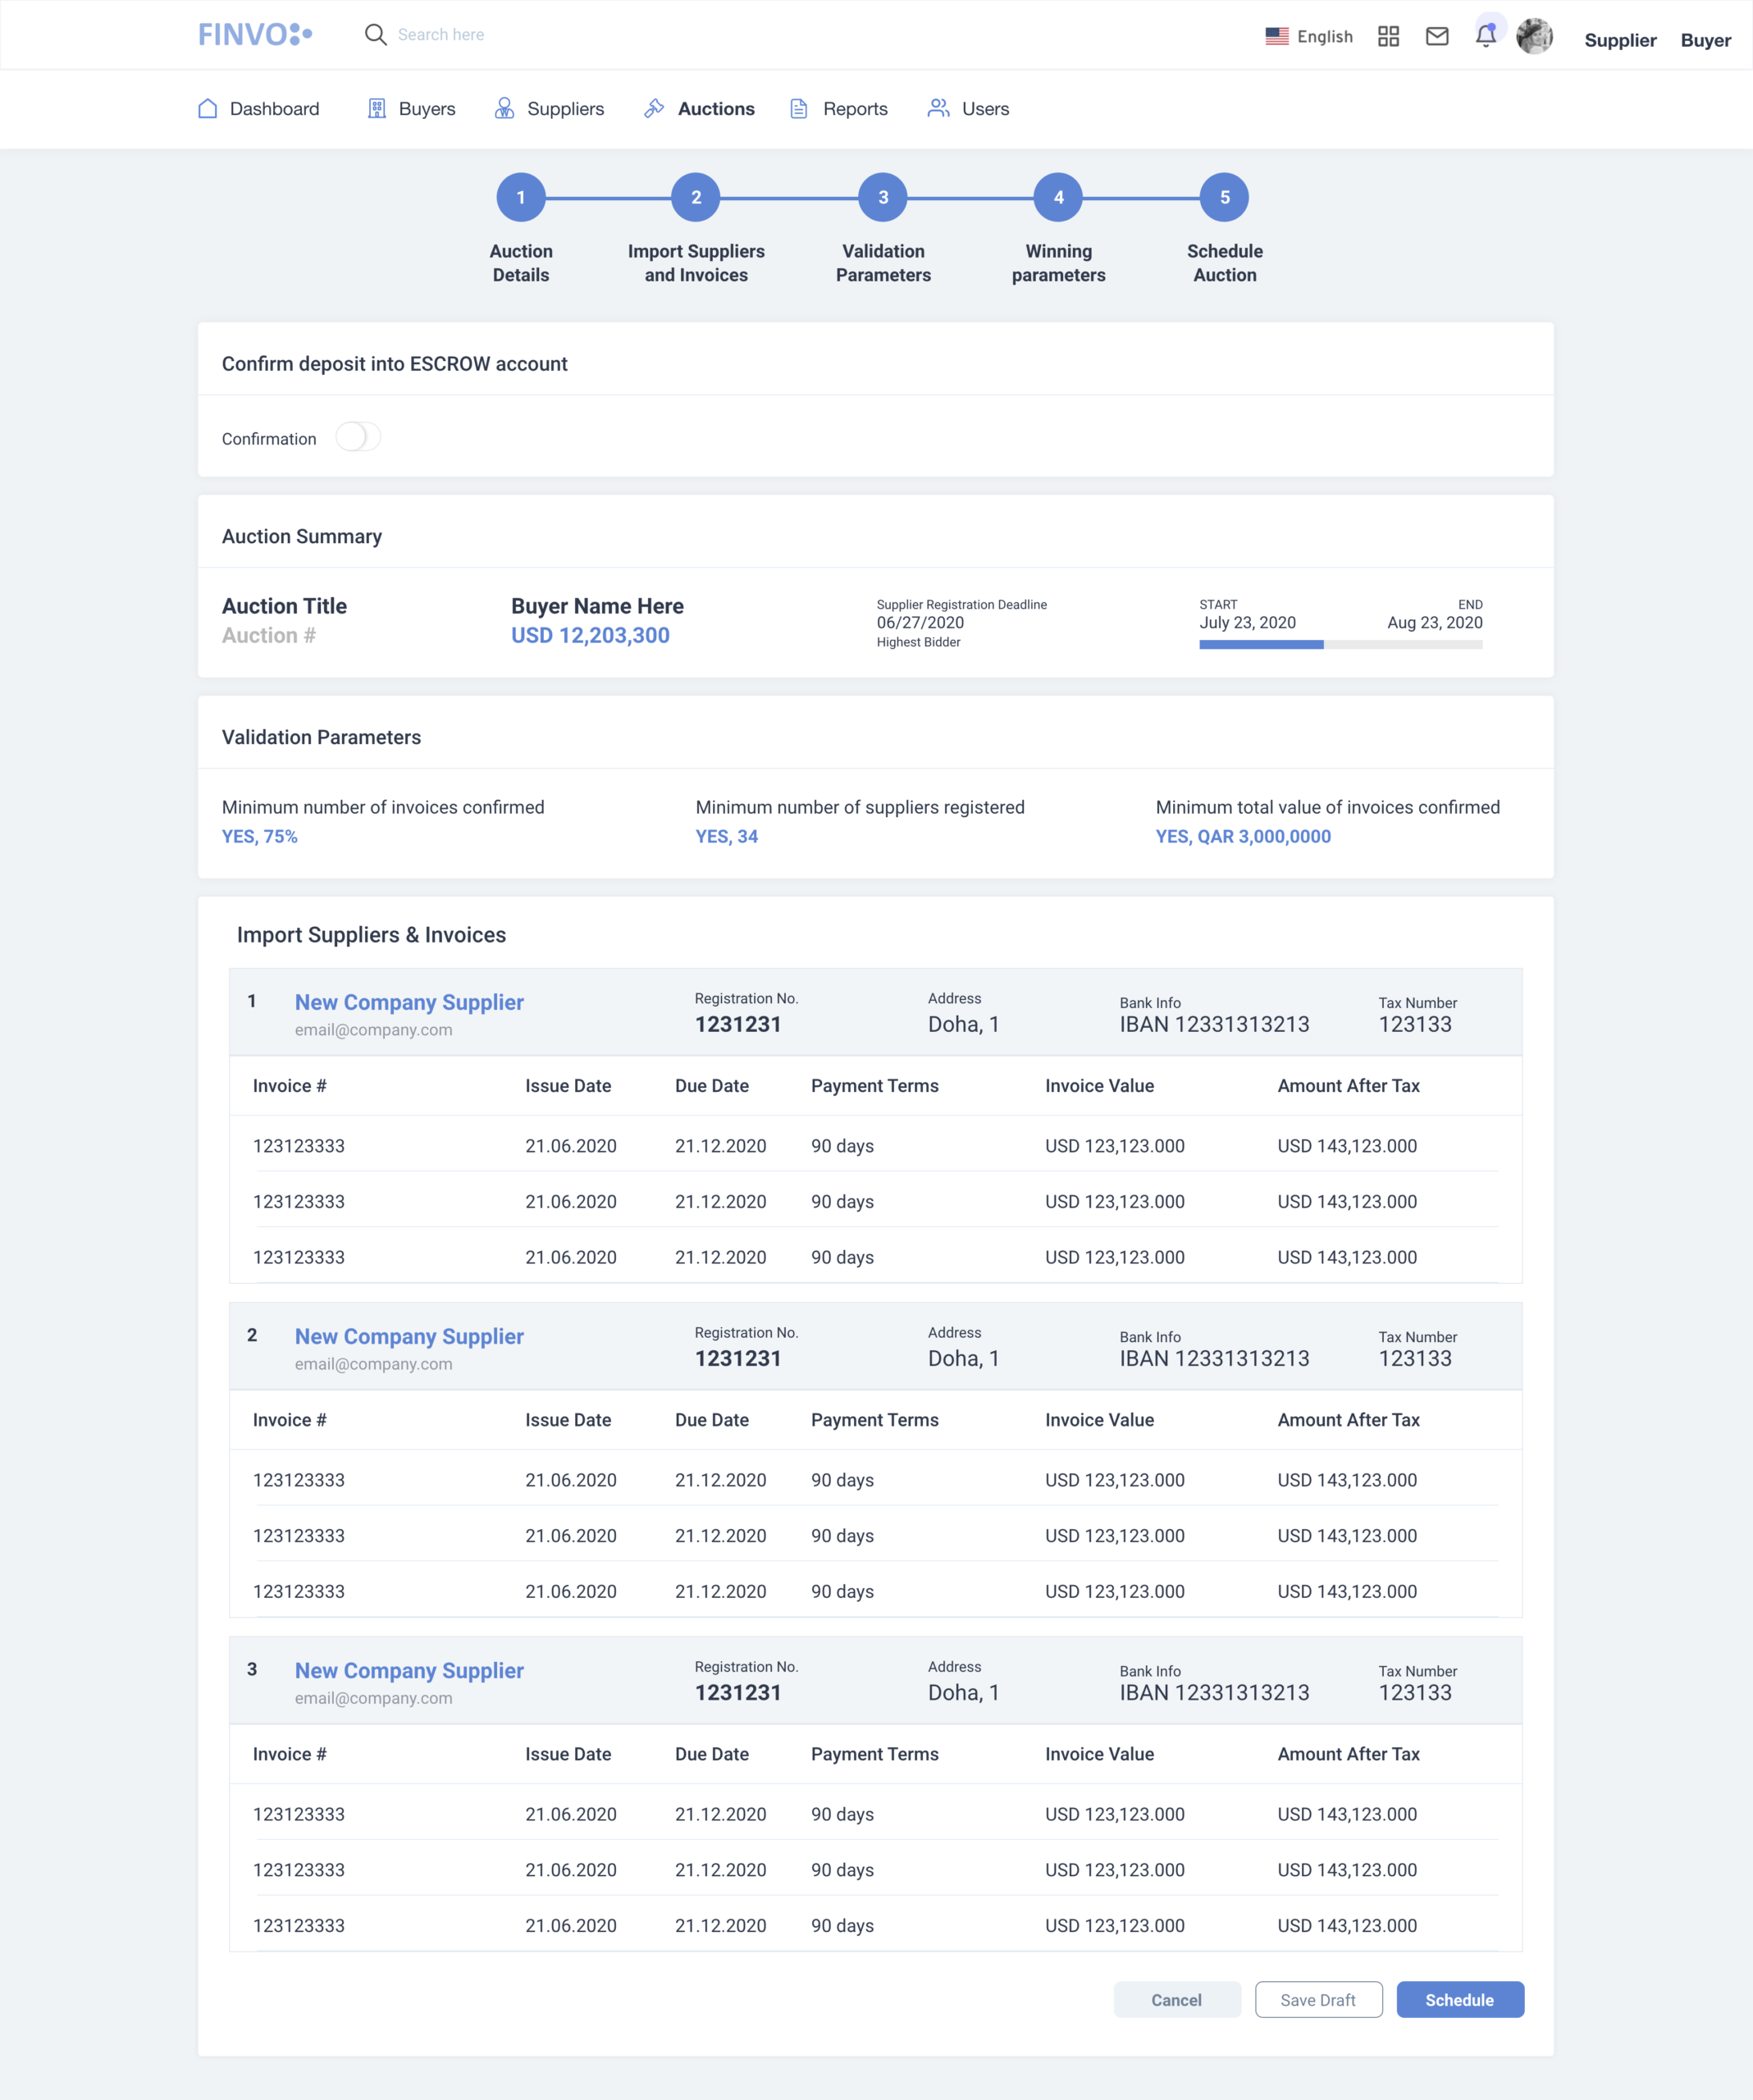The height and width of the screenshot is (2100, 1753).
Task: Click the notification bell icon
Action: coord(1486,36)
